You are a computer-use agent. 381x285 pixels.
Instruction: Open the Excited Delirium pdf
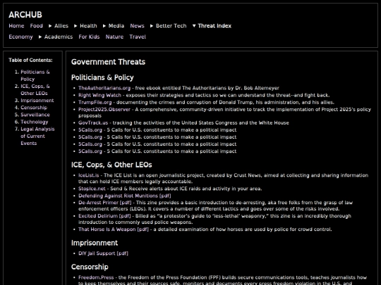point(104,216)
